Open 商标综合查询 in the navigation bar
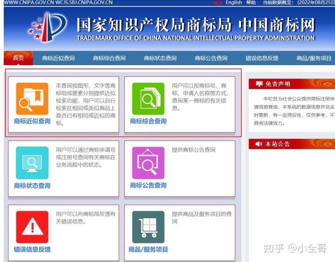Image resolution: width=335 pixels, height=262 pixels. click(109, 58)
